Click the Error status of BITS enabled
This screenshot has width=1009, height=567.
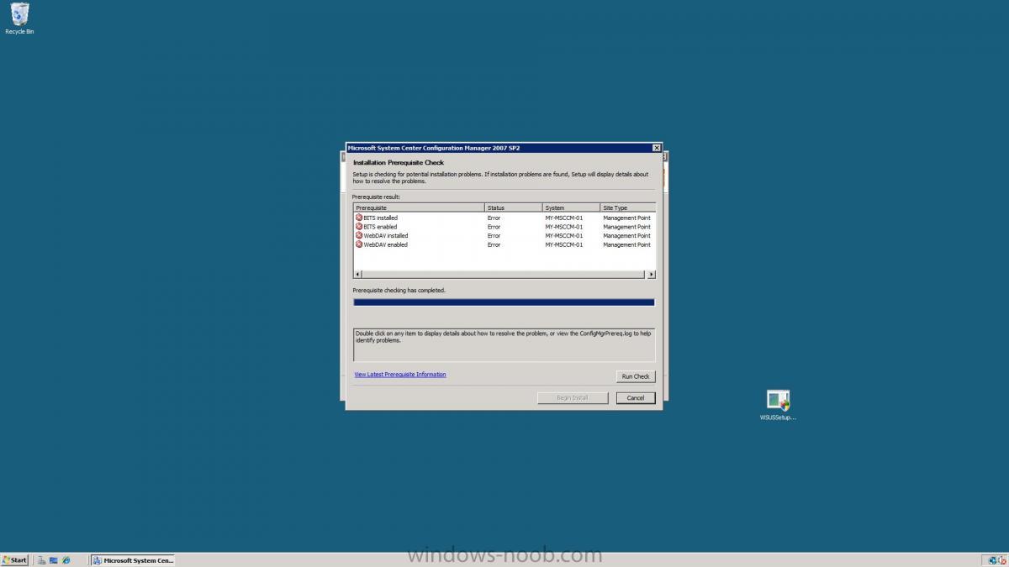pos(494,227)
